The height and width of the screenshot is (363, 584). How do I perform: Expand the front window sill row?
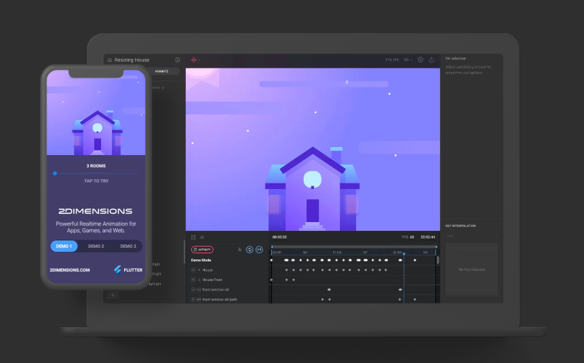tap(193, 289)
